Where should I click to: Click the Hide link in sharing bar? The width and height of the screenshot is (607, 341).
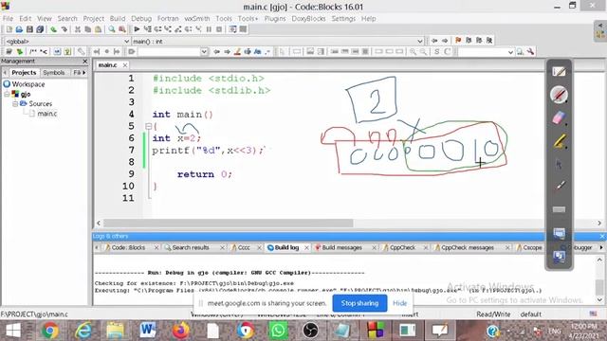click(x=399, y=303)
